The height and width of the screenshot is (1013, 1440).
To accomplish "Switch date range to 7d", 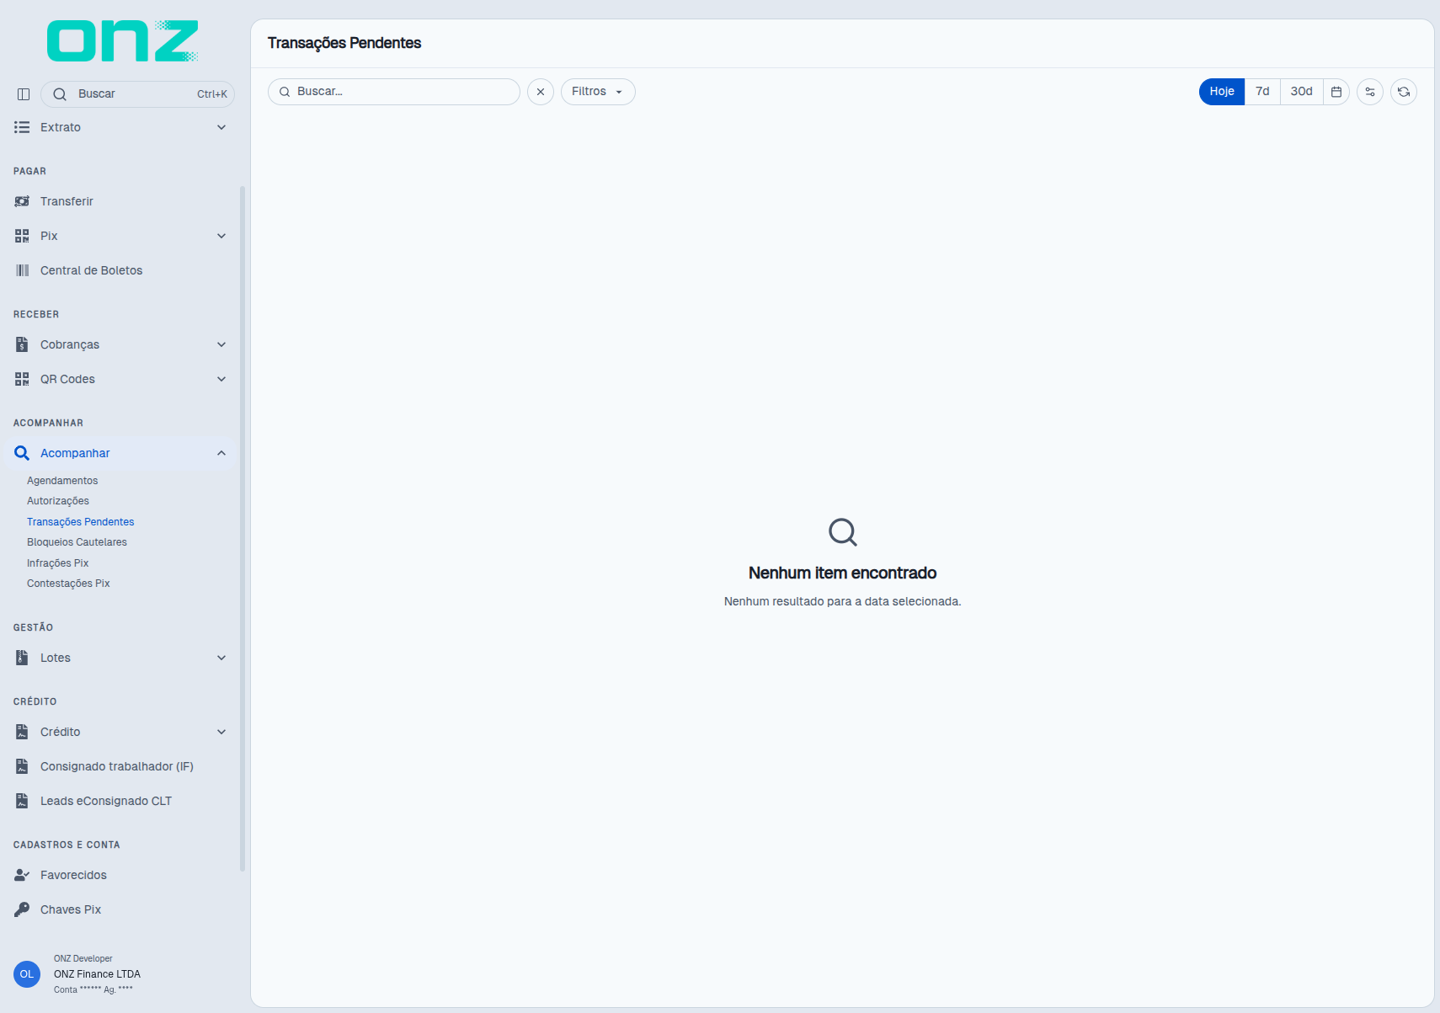I will tap(1262, 92).
